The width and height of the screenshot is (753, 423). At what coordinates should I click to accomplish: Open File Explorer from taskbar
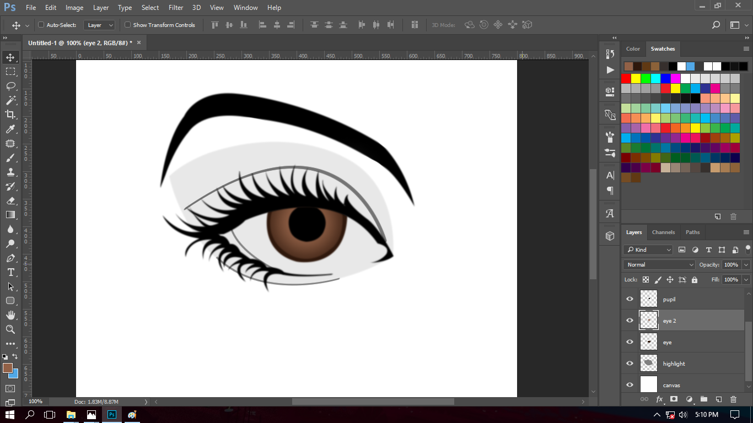71,415
